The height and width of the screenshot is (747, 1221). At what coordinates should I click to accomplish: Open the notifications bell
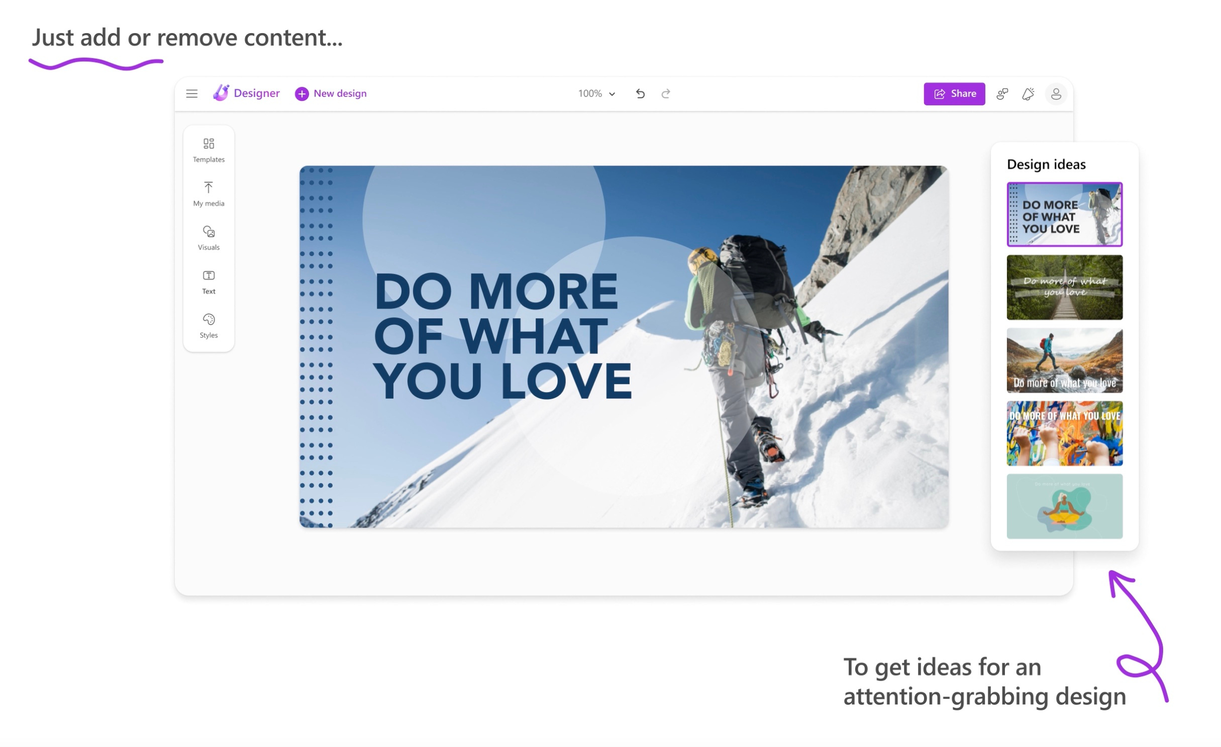(x=1028, y=94)
